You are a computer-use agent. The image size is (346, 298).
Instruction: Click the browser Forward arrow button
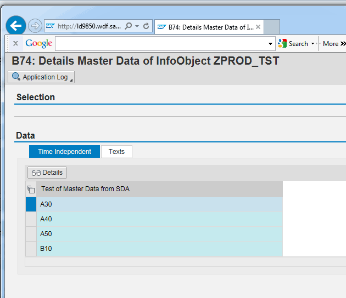[35, 26]
